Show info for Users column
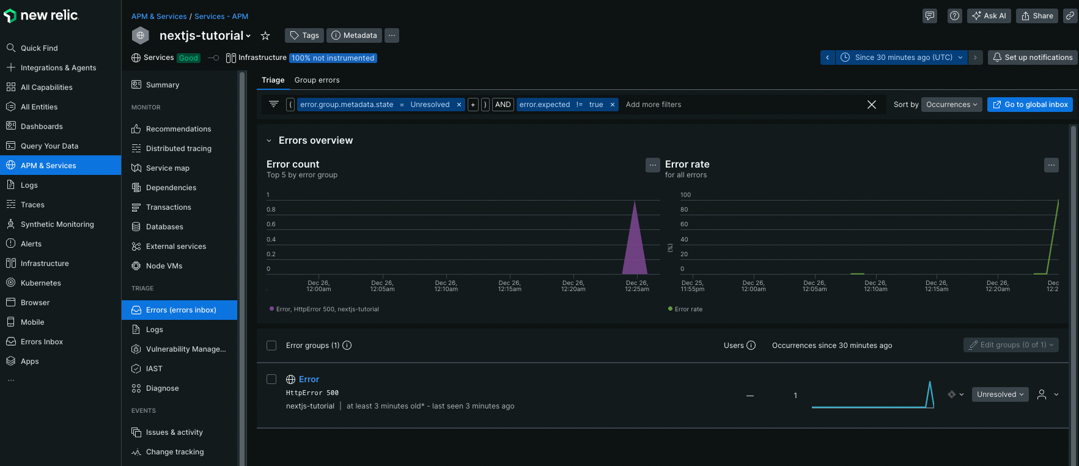 pyautogui.click(x=751, y=346)
